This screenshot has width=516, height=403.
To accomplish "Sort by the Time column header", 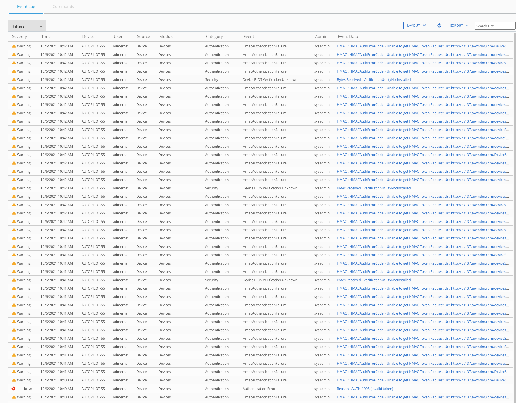I will [x=46, y=37].
